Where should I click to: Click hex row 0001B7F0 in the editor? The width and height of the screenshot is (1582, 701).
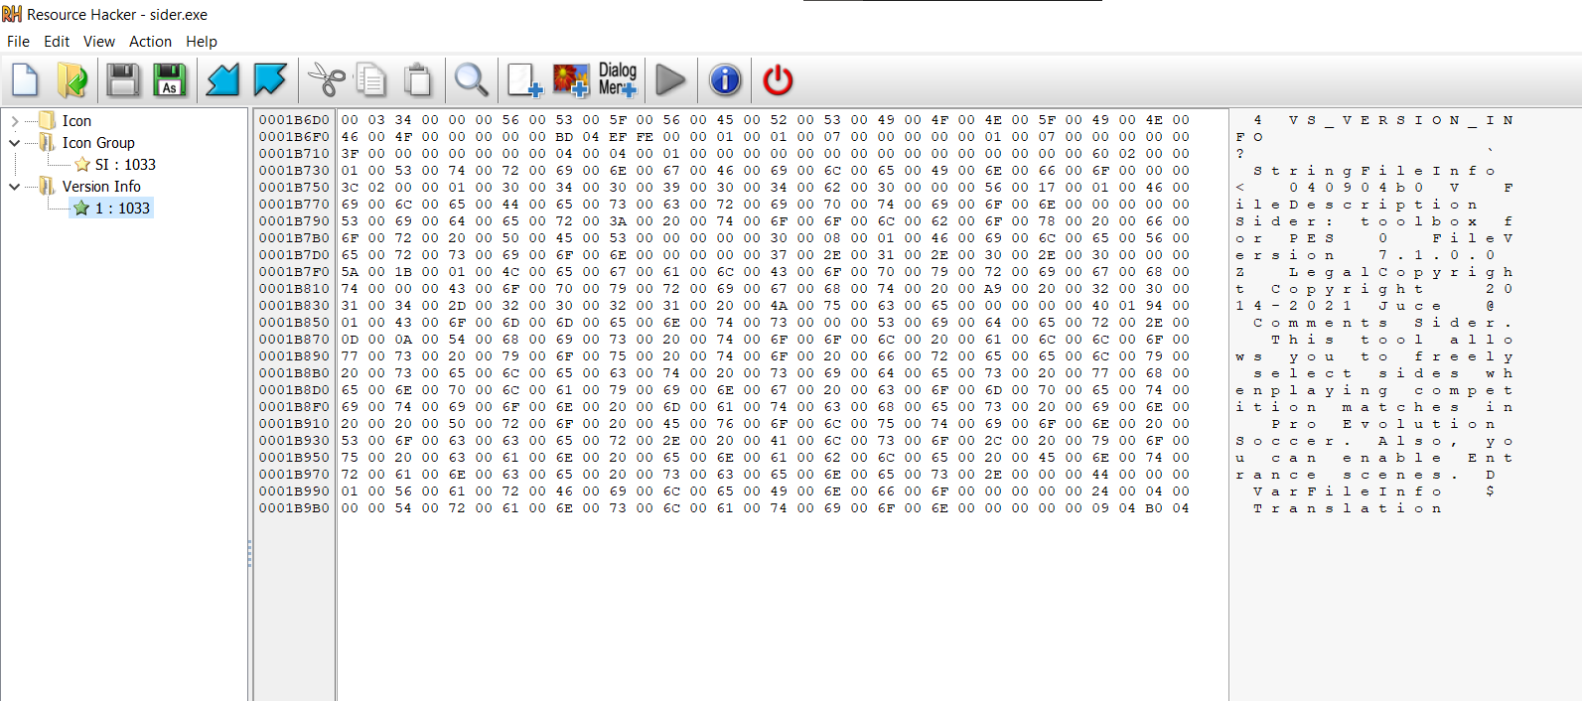(724, 271)
